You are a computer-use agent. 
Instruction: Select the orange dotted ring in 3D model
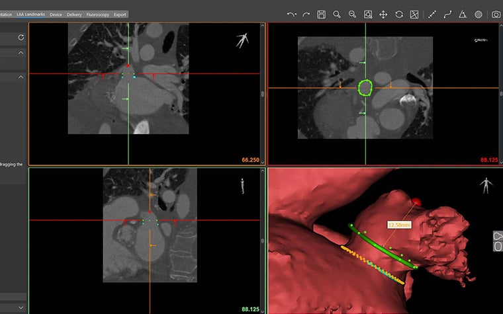pyautogui.click(x=372, y=264)
